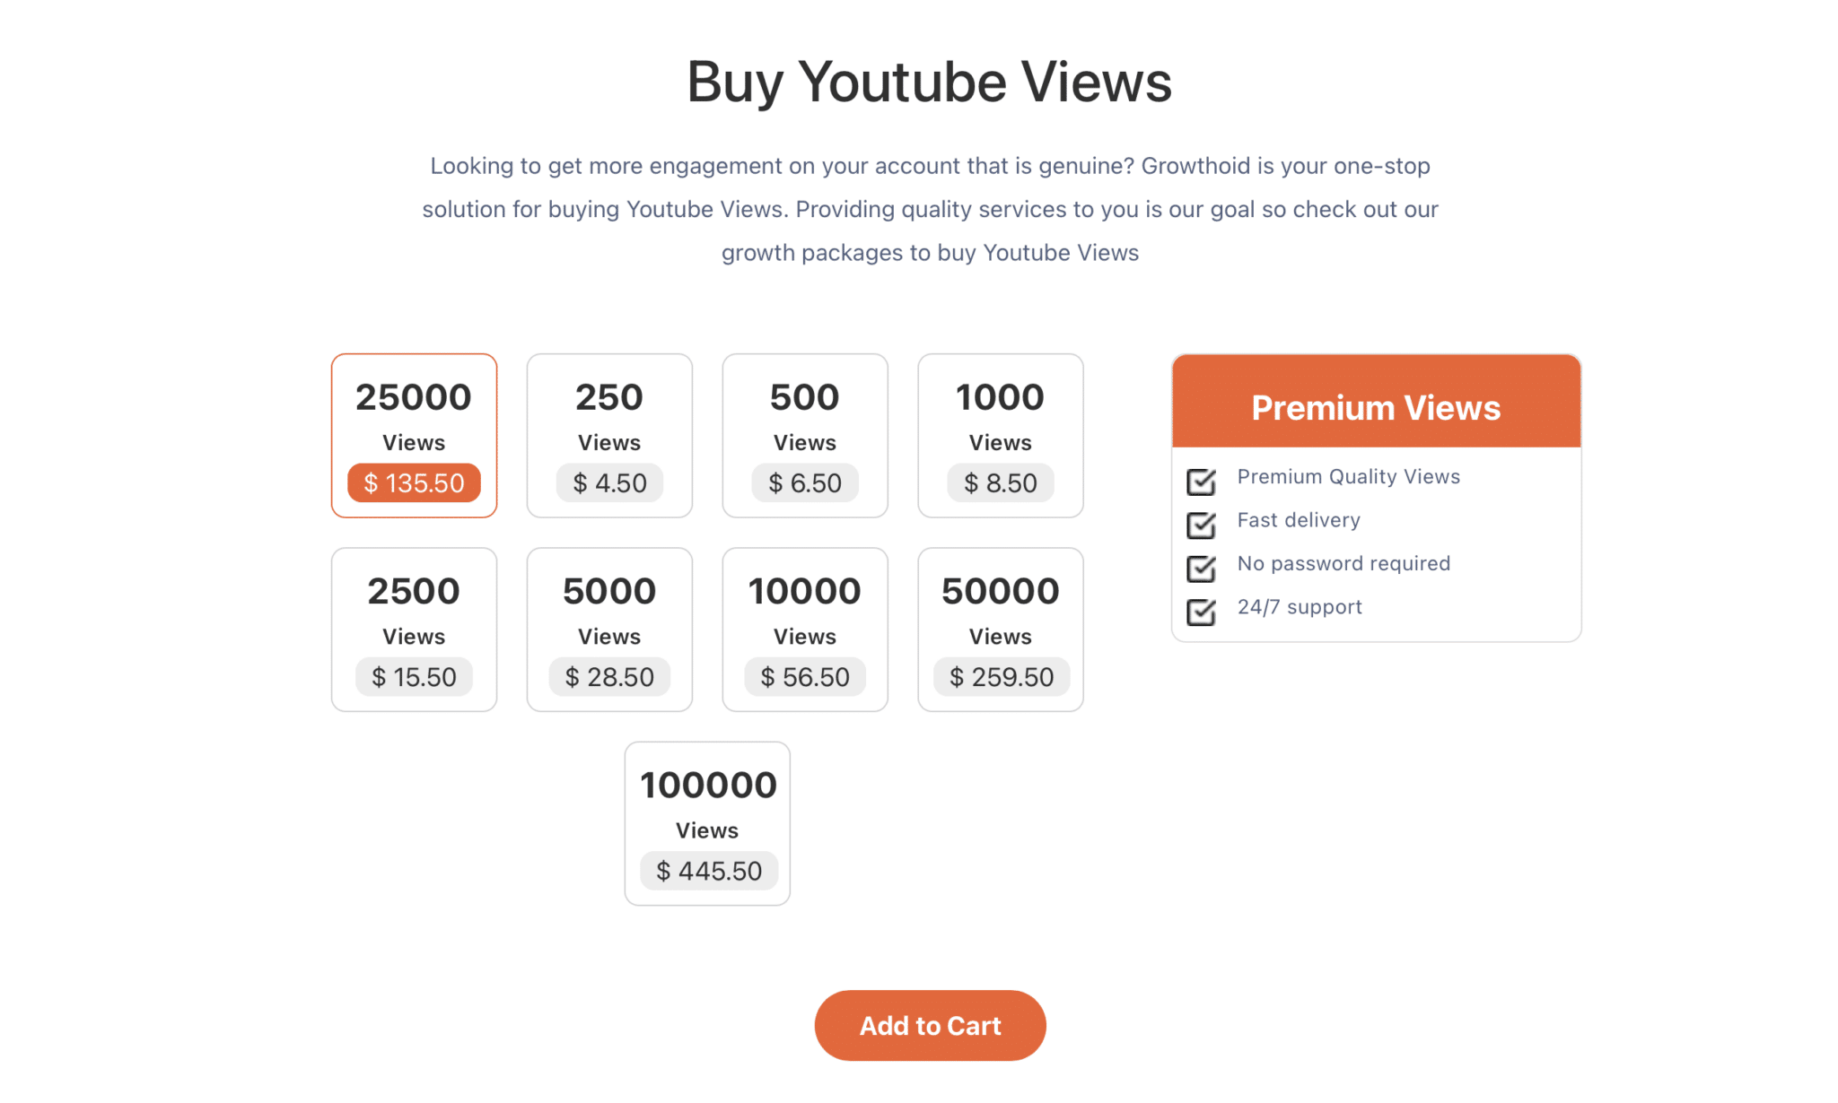This screenshot has height=1103, width=1838.
Task: Select the 25000 Views package
Action: [414, 435]
